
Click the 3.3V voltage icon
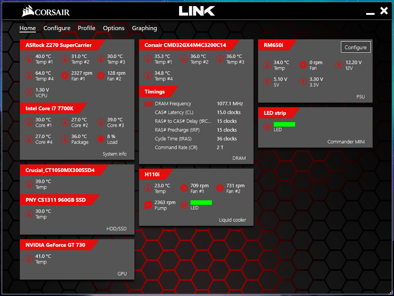(x=303, y=82)
